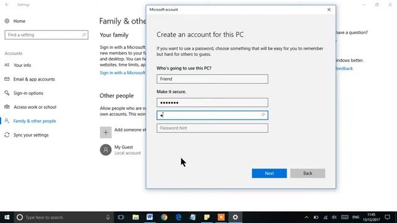Screen dimensions: 397x223
Task: Click the feedback link in Settings
Action: (x=344, y=69)
